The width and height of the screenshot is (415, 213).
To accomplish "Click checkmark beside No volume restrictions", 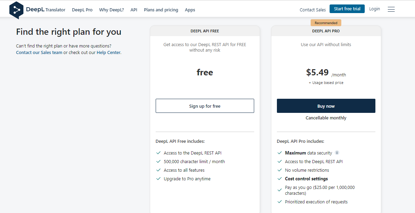I will pyautogui.click(x=280, y=170).
